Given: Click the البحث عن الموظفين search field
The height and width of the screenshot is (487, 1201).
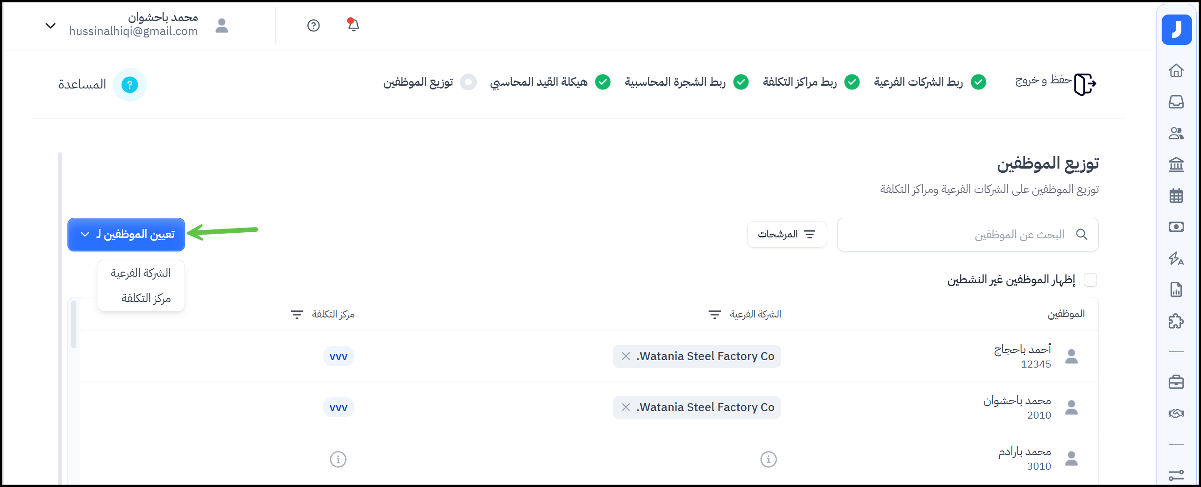Looking at the screenshot, I should 960,234.
